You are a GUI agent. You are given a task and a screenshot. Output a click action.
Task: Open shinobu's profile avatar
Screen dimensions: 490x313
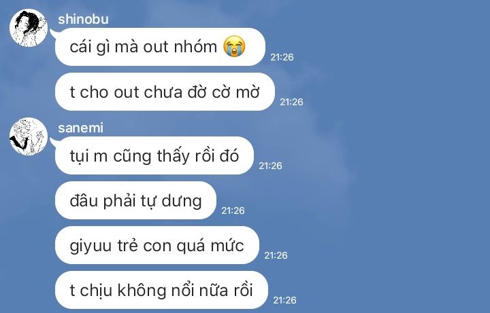[29, 28]
